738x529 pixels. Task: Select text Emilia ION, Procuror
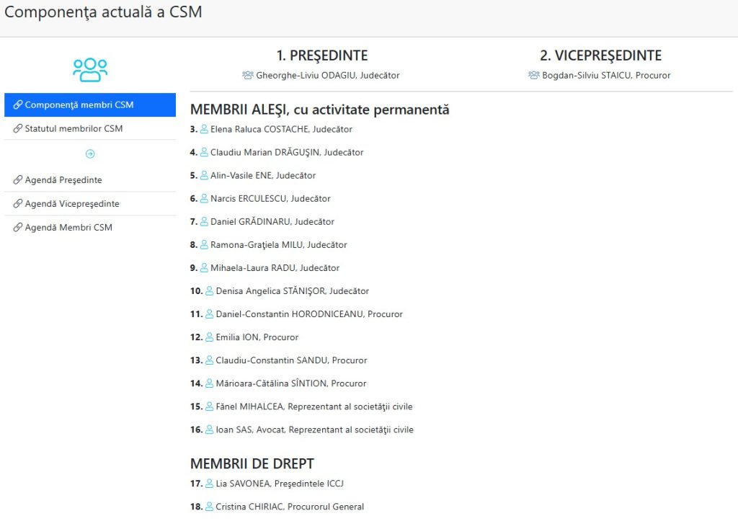pyautogui.click(x=257, y=337)
